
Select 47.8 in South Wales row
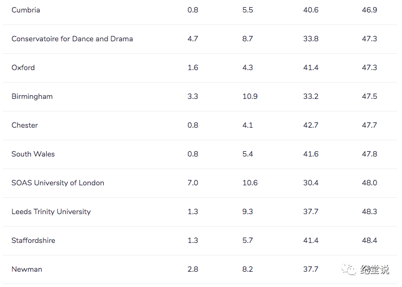(x=369, y=154)
